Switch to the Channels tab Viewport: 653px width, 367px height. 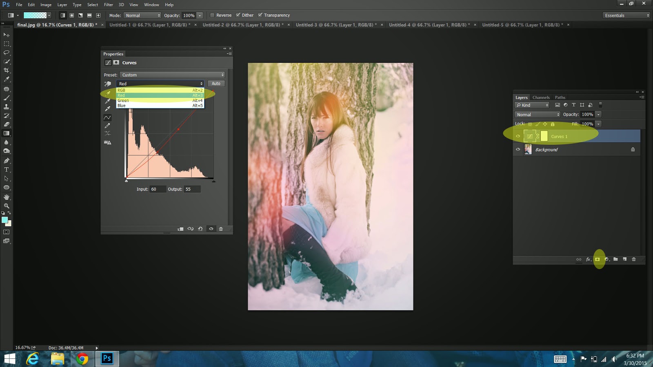[x=541, y=97]
